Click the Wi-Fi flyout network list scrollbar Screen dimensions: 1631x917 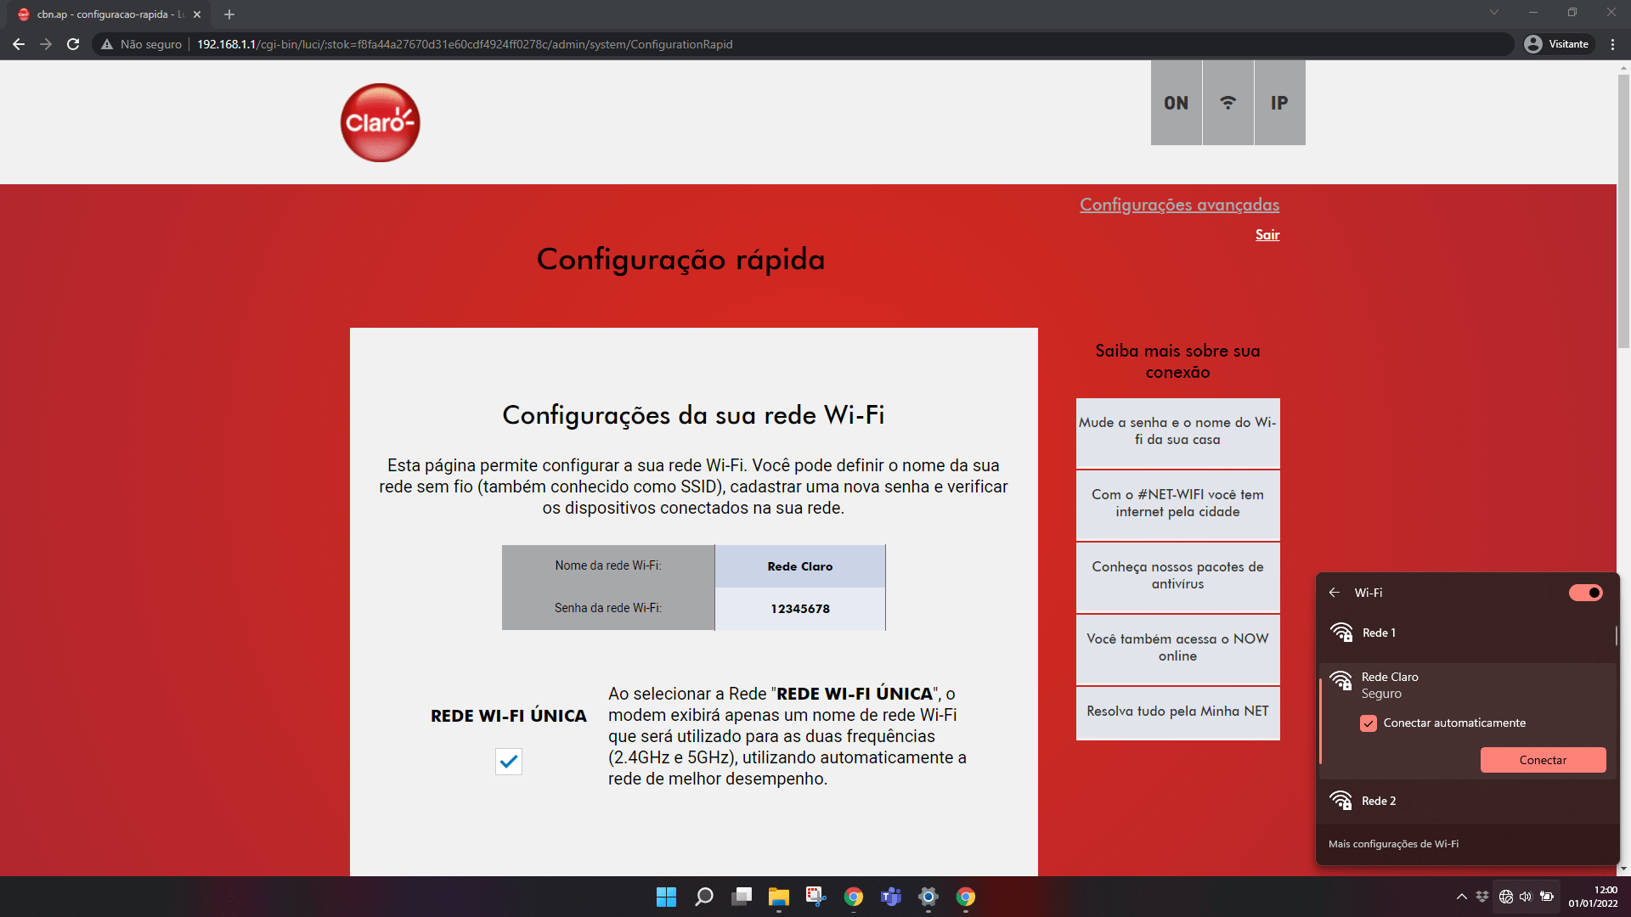pyautogui.click(x=1616, y=635)
